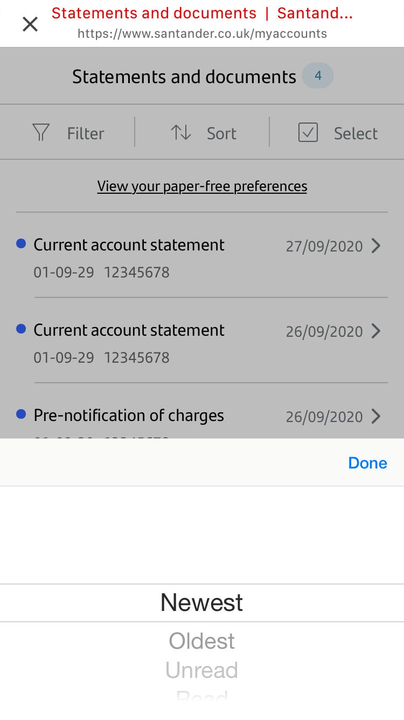View your paper-free preferences link
This screenshot has height=720, width=404.
point(202,186)
